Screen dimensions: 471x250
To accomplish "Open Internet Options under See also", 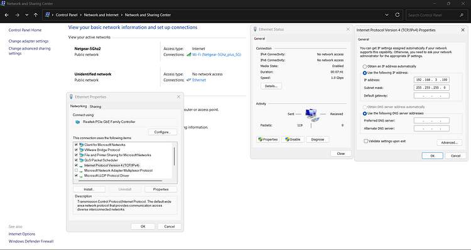I will pyautogui.click(x=22, y=234).
